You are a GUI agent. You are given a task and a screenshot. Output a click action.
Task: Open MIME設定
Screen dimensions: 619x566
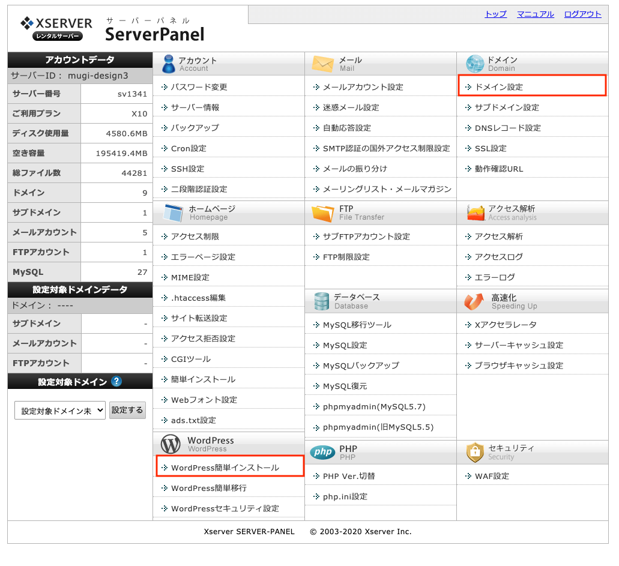click(x=190, y=277)
